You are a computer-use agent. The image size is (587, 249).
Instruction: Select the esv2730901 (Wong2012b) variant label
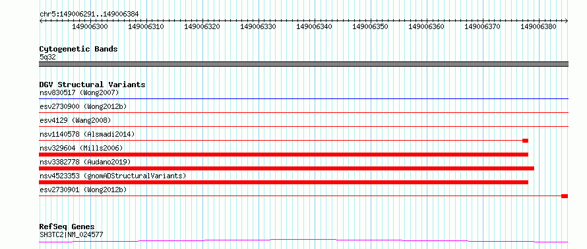(x=83, y=190)
